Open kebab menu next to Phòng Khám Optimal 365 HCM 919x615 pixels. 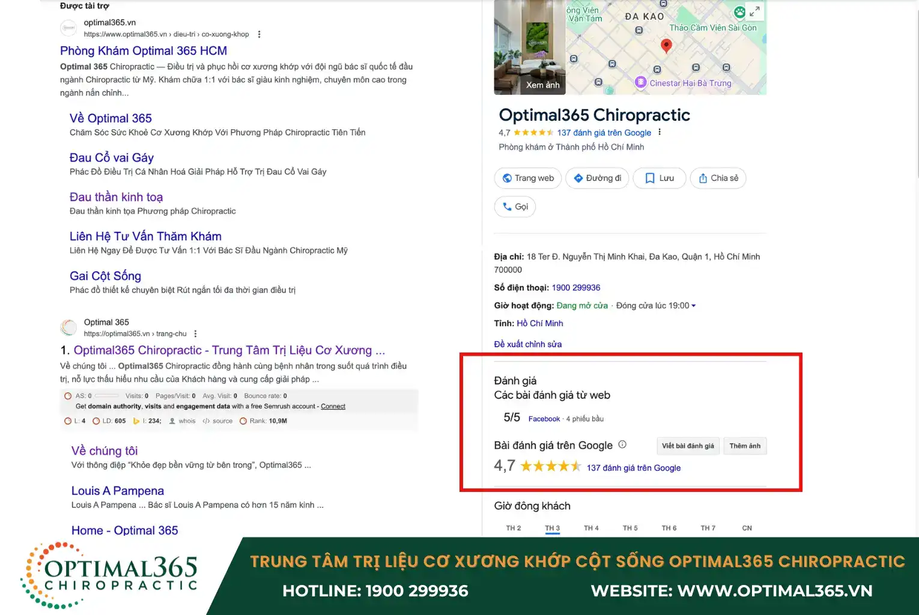259,34
